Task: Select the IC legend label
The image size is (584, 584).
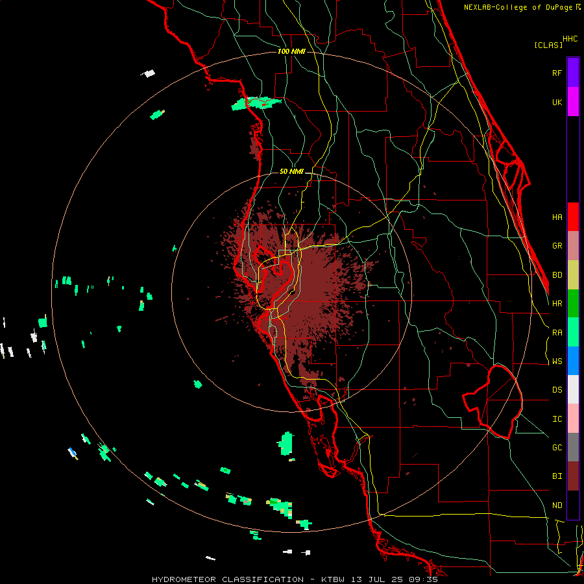Action: tap(557, 419)
